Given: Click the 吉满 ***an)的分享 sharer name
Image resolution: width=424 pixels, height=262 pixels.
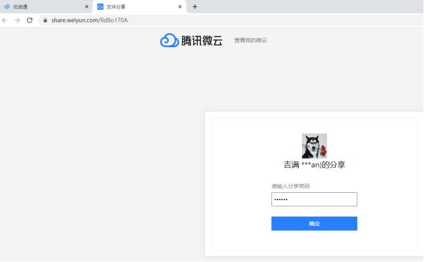Looking at the screenshot, I should pyautogui.click(x=314, y=165).
